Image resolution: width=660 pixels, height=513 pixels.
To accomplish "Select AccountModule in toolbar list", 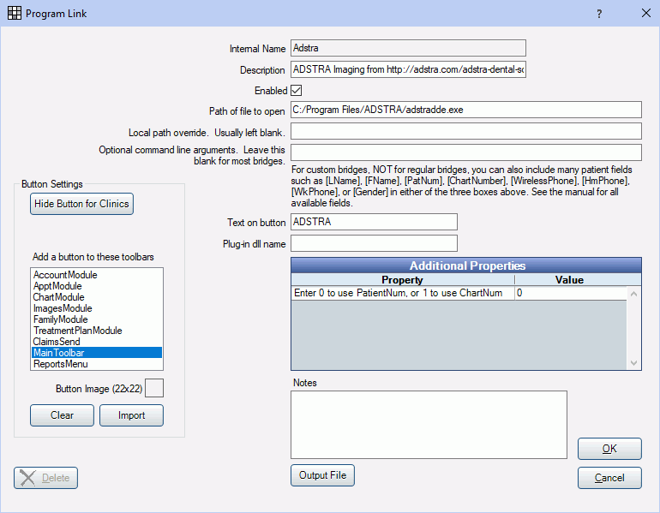I will (x=97, y=275).
